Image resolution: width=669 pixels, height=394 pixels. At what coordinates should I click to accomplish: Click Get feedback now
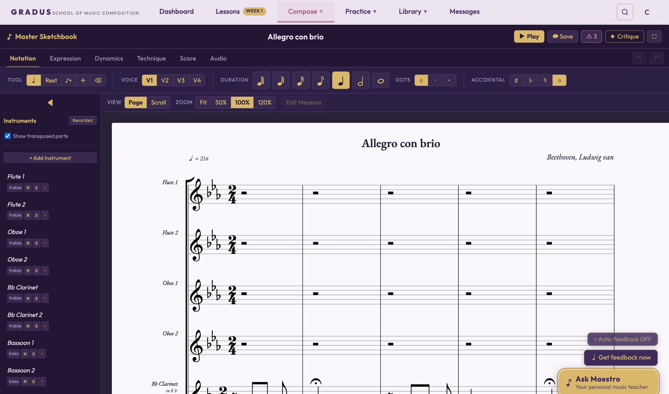[x=621, y=357]
